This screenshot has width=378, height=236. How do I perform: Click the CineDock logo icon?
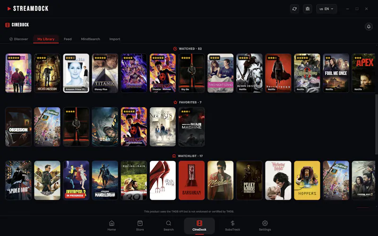pos(8,25)
